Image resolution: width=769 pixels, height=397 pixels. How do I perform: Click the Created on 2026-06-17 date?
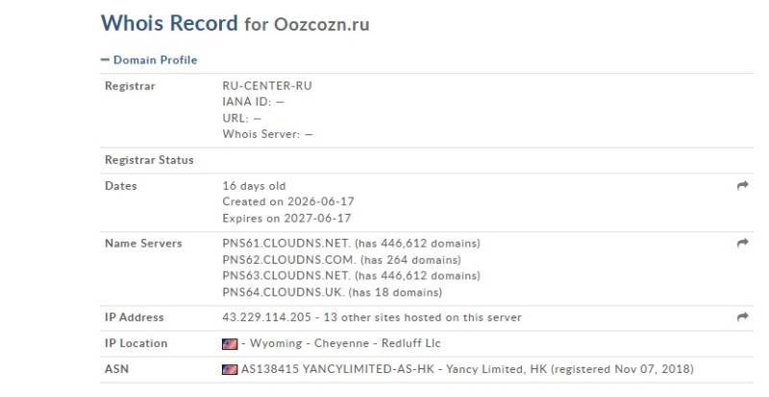point(287,201)
